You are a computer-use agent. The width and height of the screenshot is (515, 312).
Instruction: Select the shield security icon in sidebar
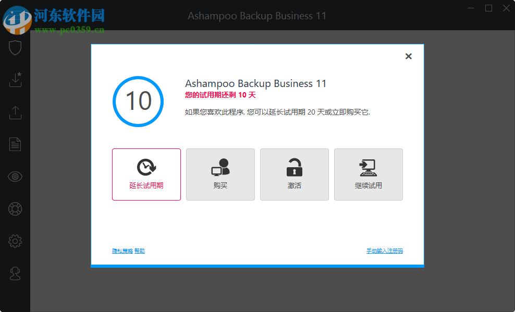click(15, 47)
